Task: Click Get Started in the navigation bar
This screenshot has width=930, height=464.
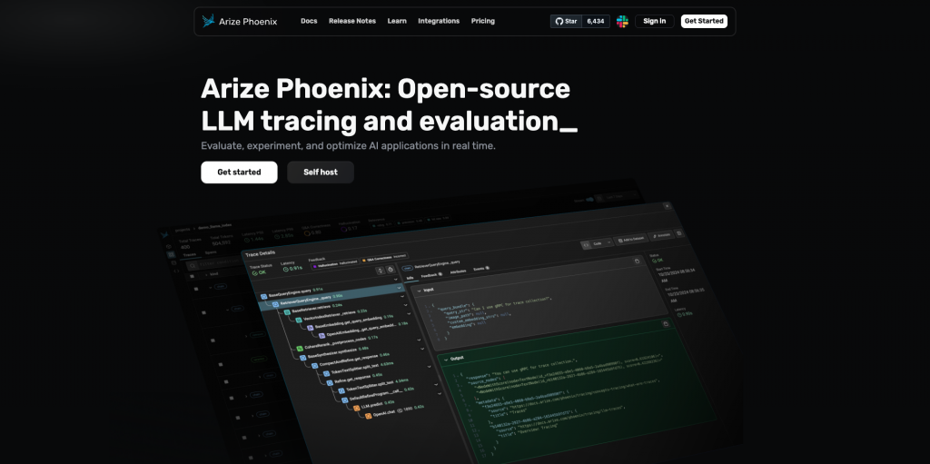Action: (704, 22)
